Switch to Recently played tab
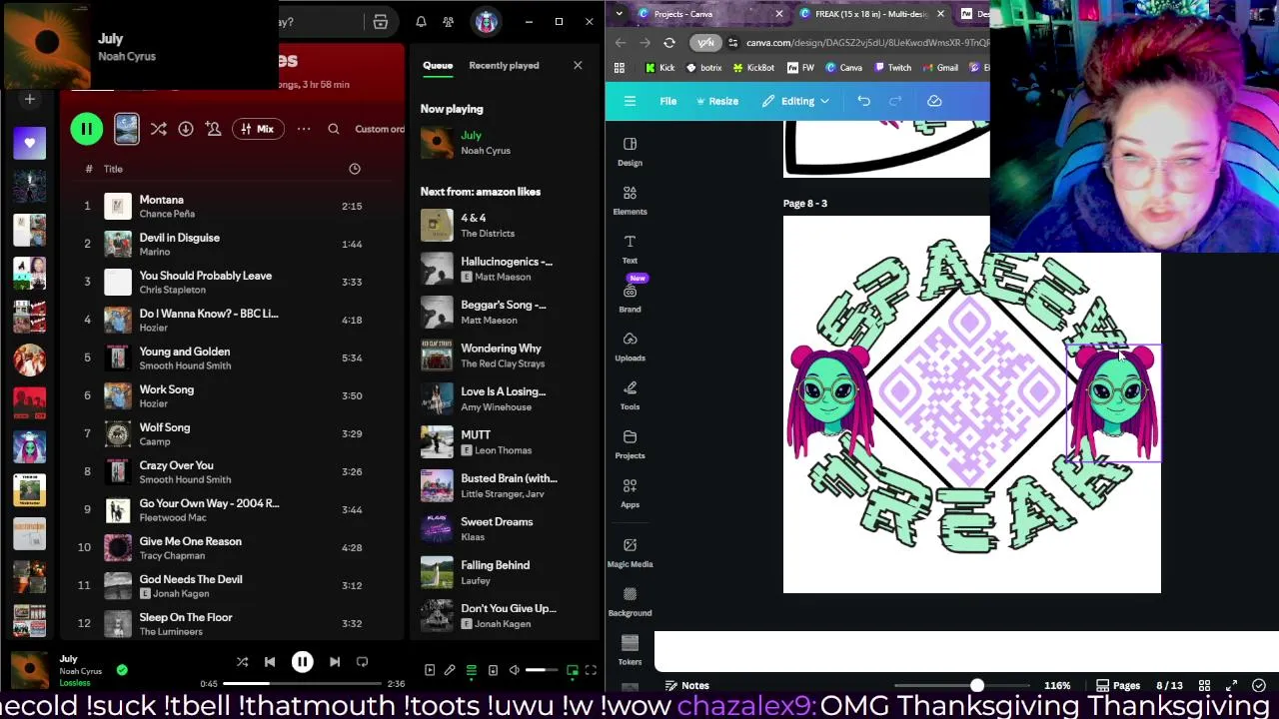The width and height of the screenshot is (1279, 719). click(x=504, y=66)
